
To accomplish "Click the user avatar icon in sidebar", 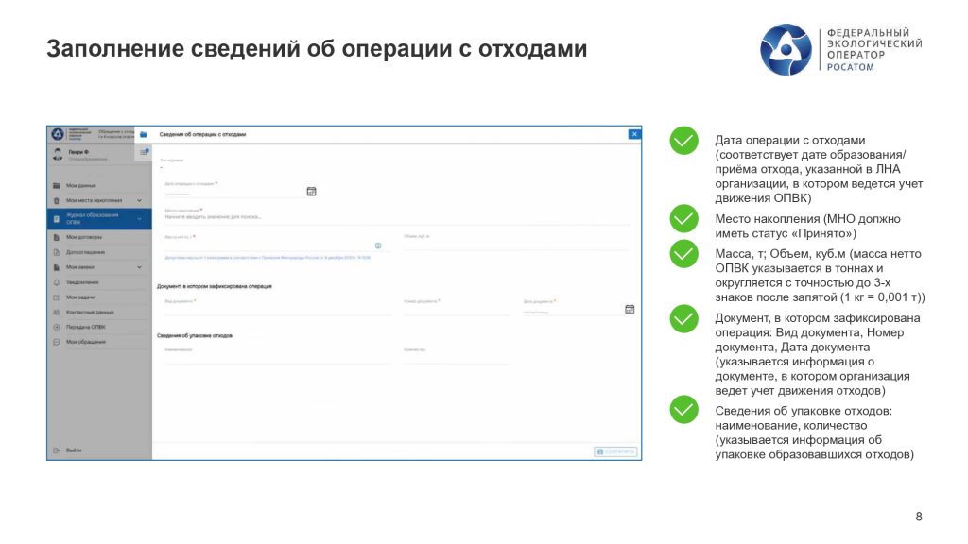I will 58,154.
